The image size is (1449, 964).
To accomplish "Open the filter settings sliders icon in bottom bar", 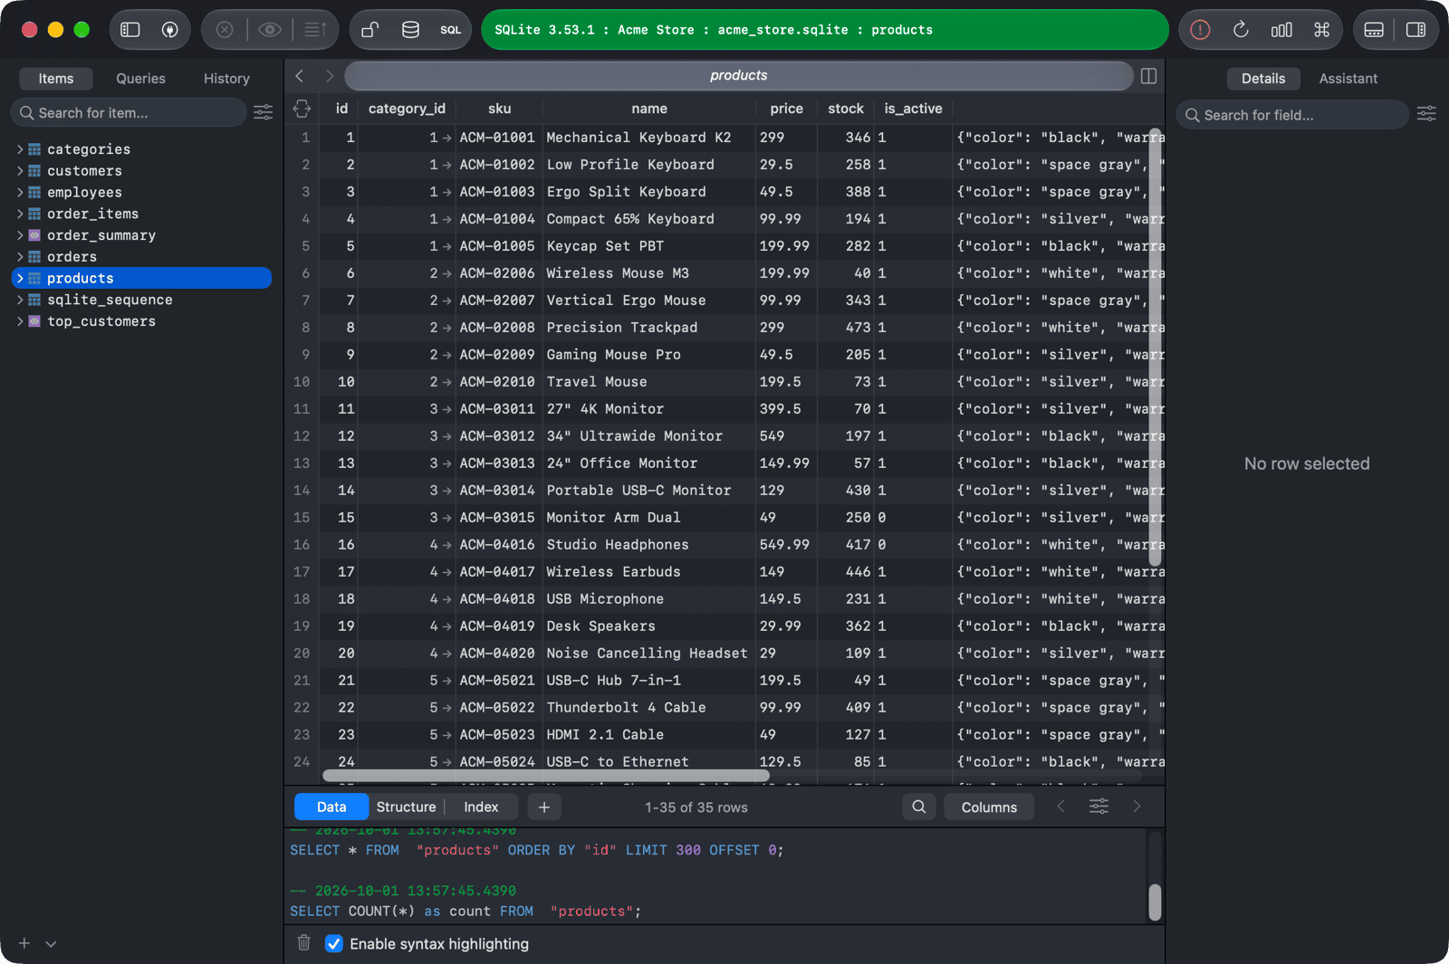I will [1099, 807].
